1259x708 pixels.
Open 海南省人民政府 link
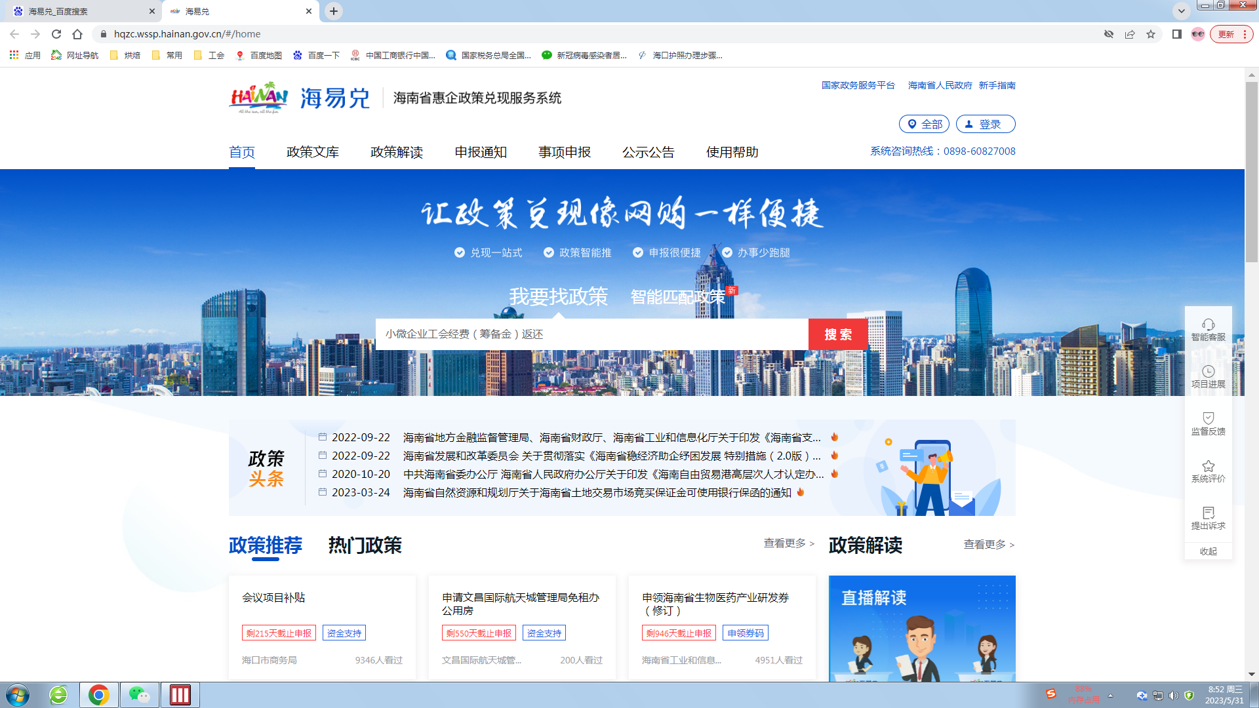point(940,85)
